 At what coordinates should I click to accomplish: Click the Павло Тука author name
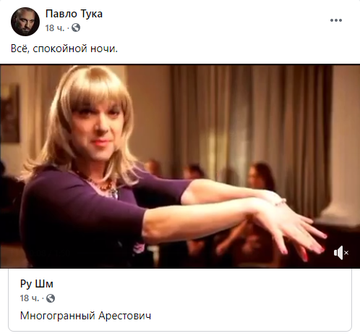pyautogui.click(x=74, y=14)
